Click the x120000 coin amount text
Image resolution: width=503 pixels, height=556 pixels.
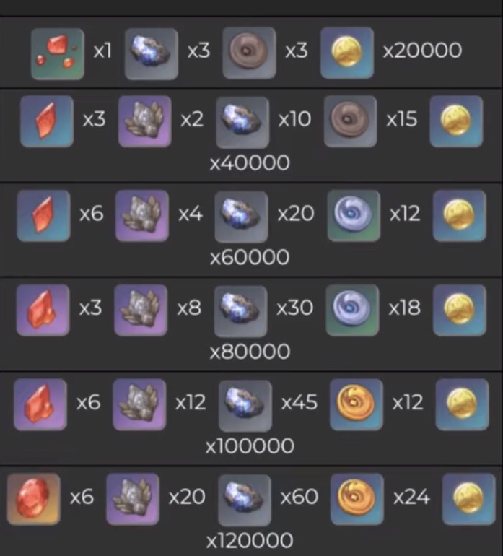(x=250, y=540)
